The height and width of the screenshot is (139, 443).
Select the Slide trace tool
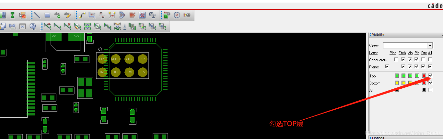click(x=92, y=15)
